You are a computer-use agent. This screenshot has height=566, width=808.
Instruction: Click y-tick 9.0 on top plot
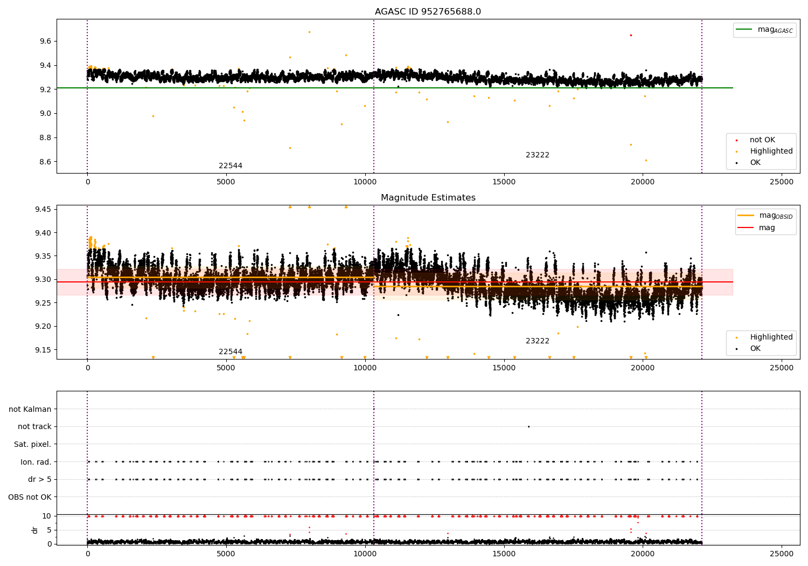45,114
